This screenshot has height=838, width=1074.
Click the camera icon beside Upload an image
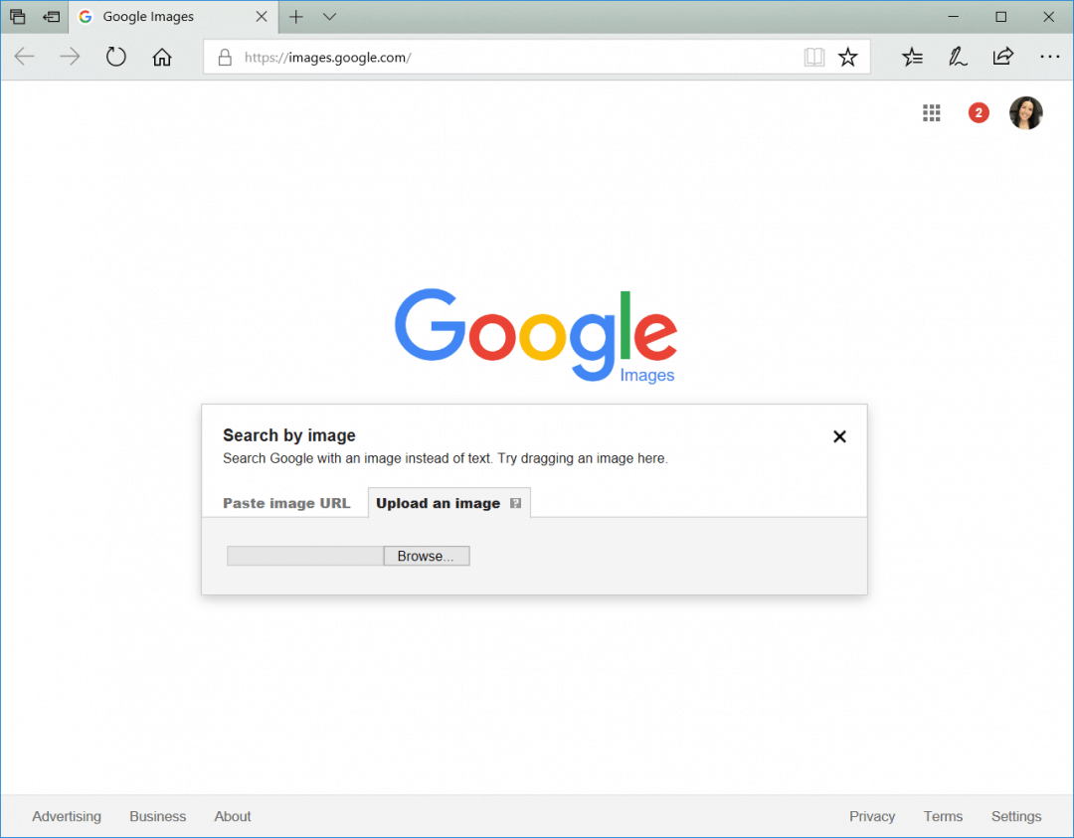tap(515, 503)
